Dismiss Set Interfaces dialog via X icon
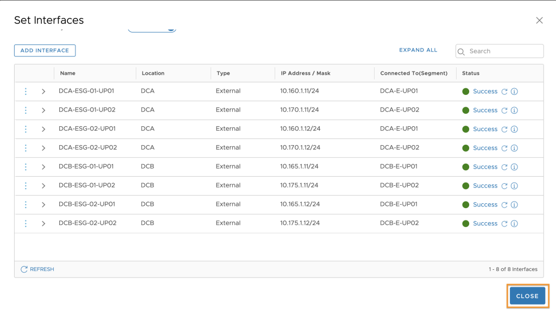 coord(539,21)
